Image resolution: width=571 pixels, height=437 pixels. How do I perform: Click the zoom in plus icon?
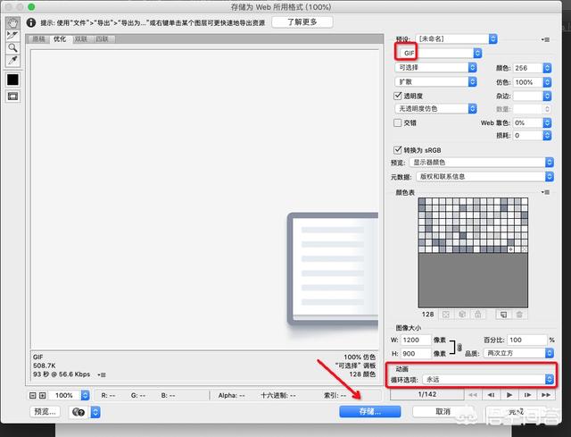pos(42,395)
